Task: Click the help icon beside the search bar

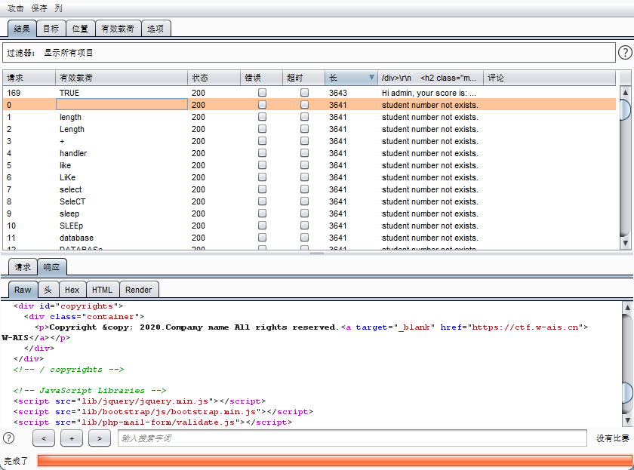Action: [x=8, y=438]
